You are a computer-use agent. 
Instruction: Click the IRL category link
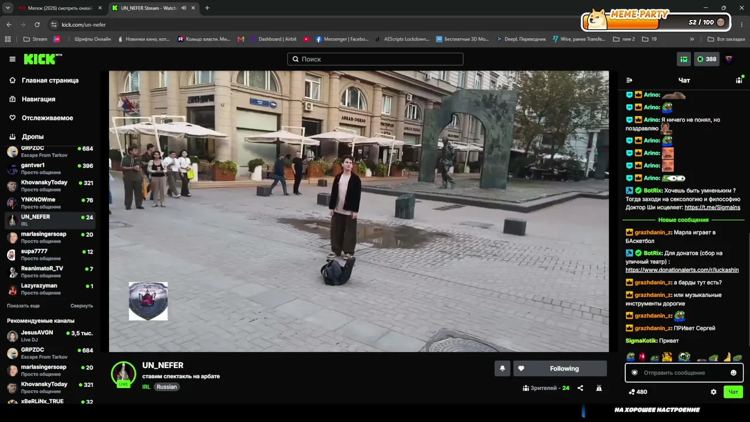(146, 387)
